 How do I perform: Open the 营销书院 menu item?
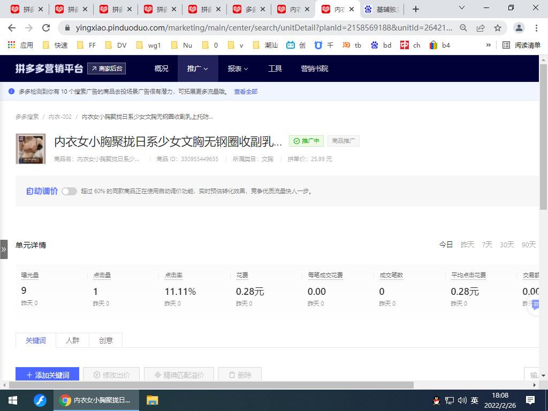point(315,68)
